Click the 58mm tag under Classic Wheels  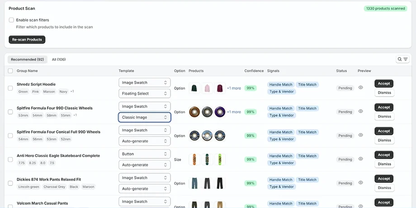pyautogui.click(x=52, y=116)
